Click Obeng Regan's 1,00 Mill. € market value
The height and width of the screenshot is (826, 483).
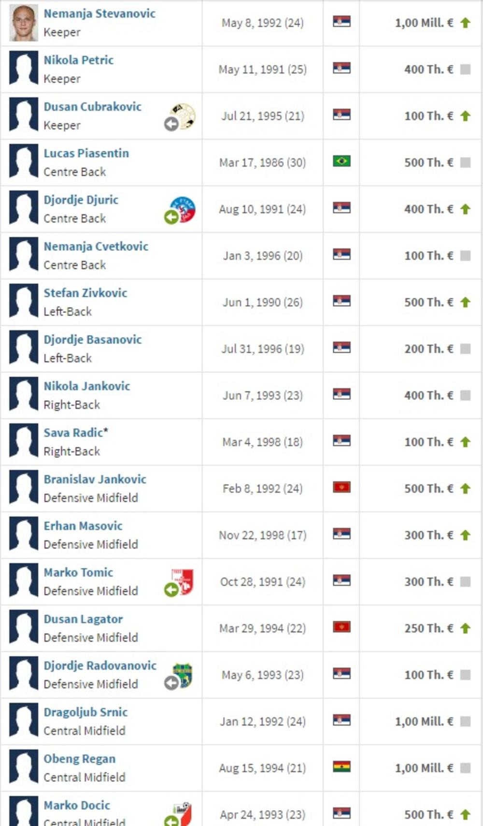pyautogui.click(x=424, y=768)
